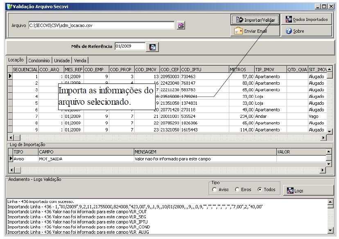This screenshot has width=339, height=239.
Task: Select the Erros radio button
Action: coord(237,189)
